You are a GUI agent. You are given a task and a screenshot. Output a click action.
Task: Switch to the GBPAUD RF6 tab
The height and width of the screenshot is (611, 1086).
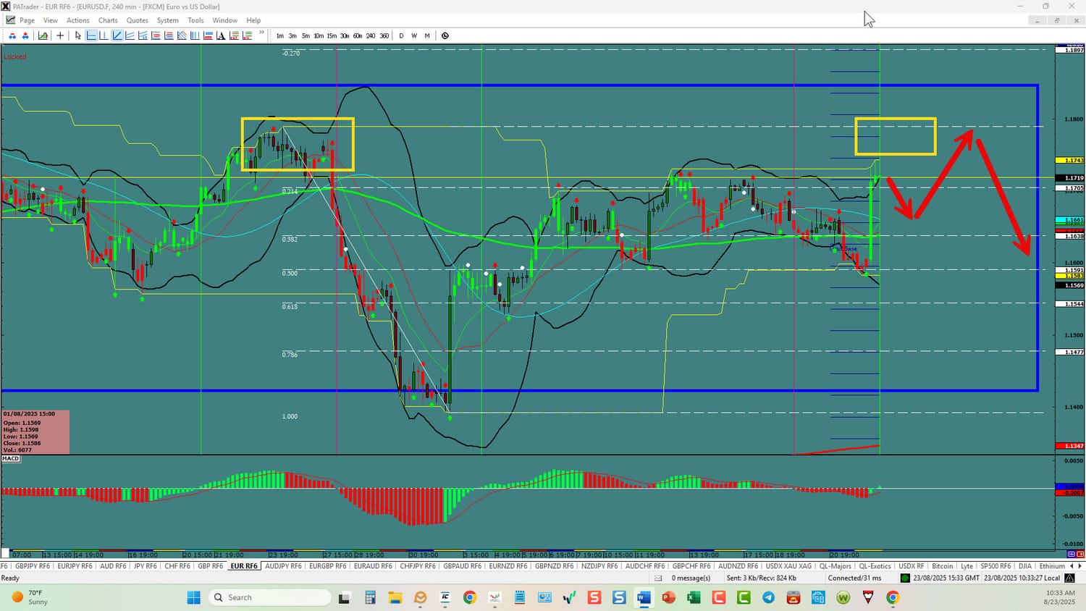(462, 566)
